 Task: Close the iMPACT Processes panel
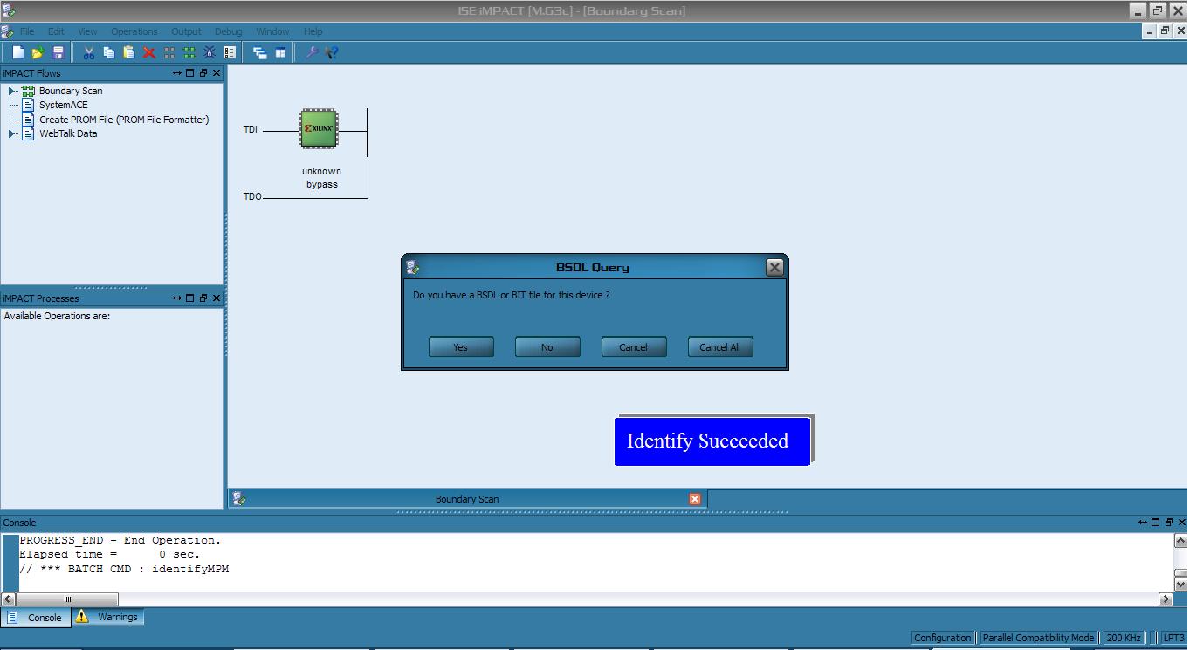tap(217, 298)
